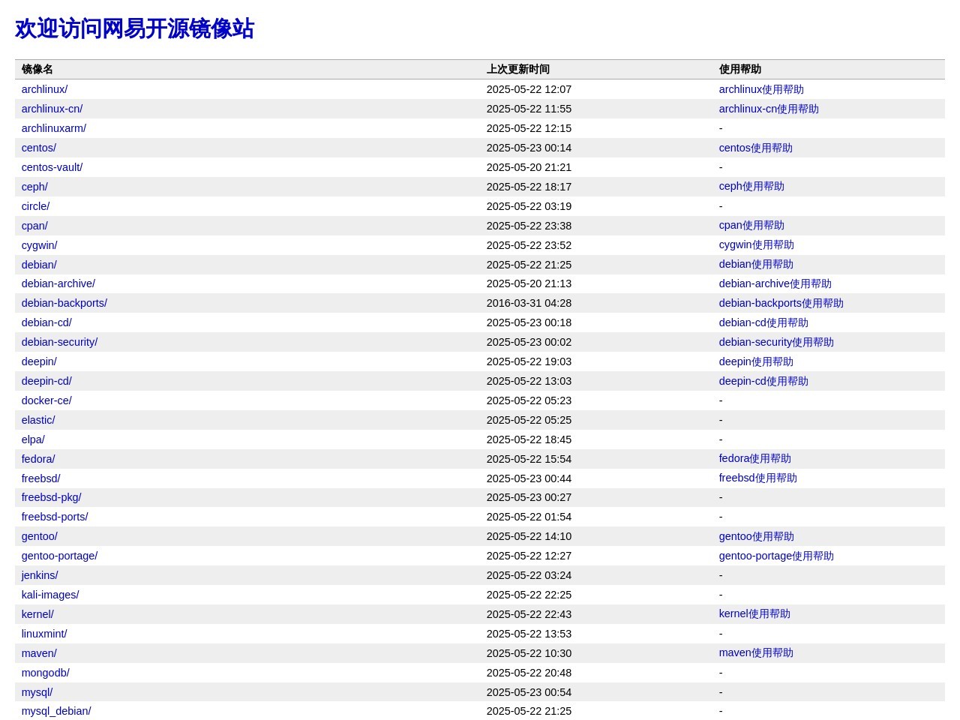Image resolution: width=960 pixels, height=720 pixels.
Task: Open the maven/ mirror directory
Action: click(x=39, y=653)
